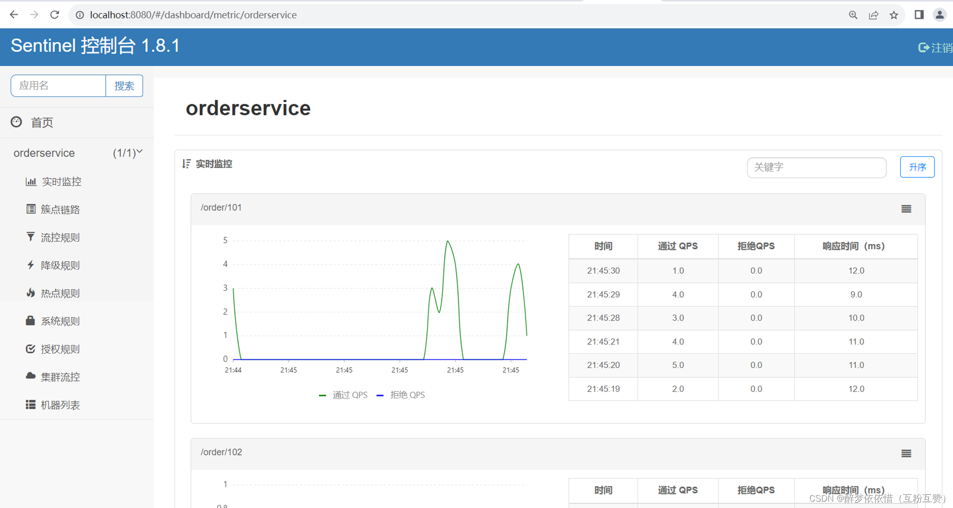Click the cloud icon for 集群流控

(x=31, y=376)
